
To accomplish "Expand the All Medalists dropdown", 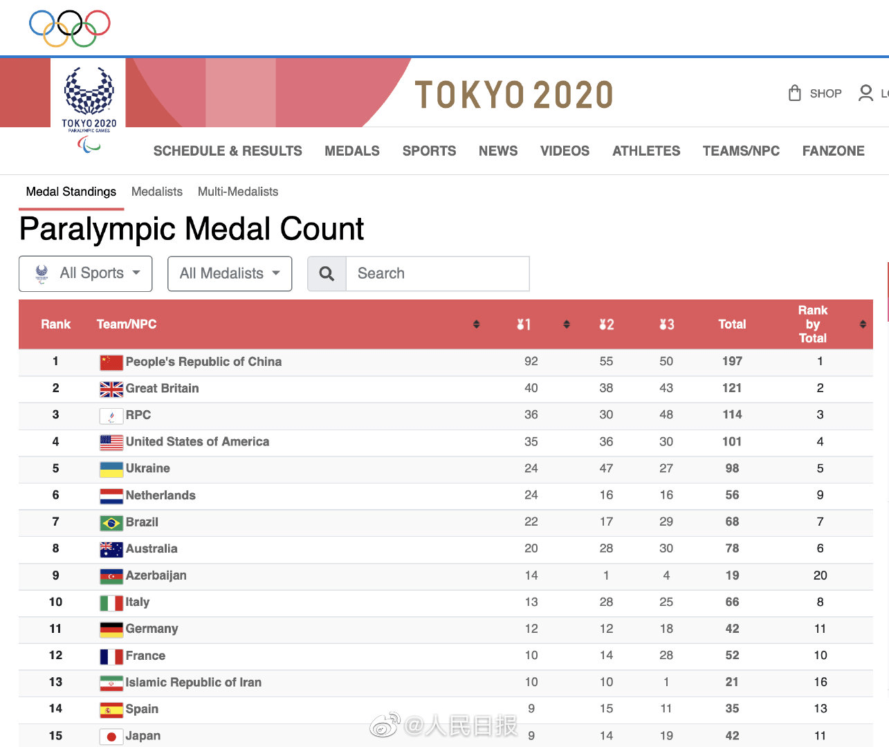I will [x=230, y=273].
